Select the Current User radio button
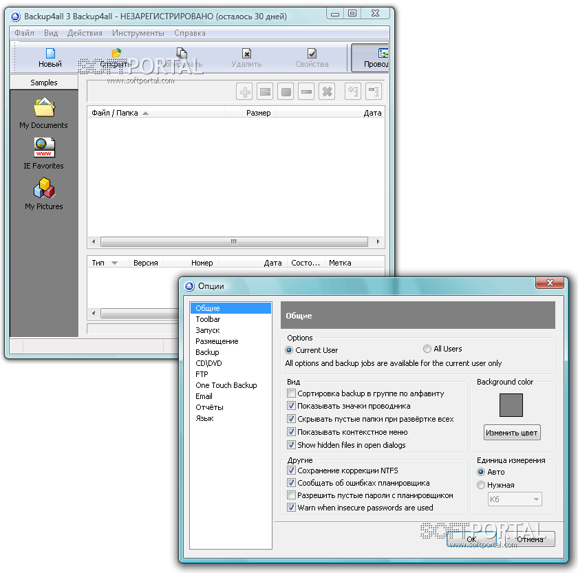 click(289, 350)
